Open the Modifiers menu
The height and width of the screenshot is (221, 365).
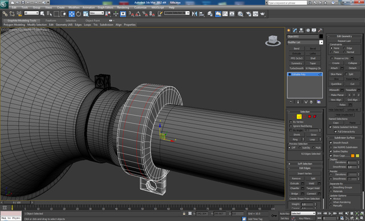pos(74,7)
